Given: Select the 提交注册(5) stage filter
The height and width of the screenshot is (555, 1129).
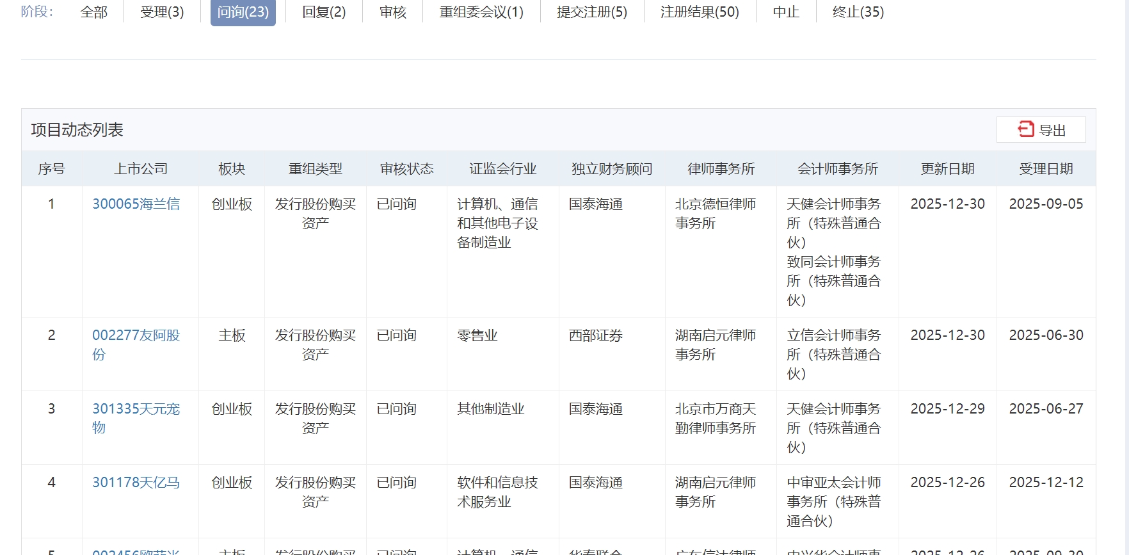Looking at the screenshot, I should 592,12.
